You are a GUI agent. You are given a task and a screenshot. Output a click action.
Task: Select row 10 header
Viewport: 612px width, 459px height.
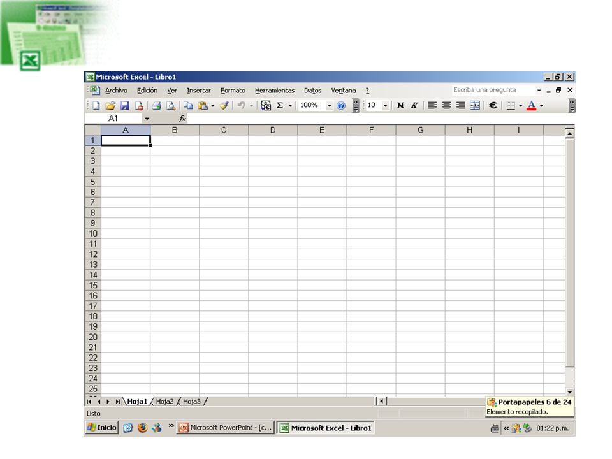point(93,234)
